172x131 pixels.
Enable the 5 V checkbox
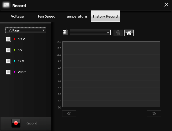(8, 50)
